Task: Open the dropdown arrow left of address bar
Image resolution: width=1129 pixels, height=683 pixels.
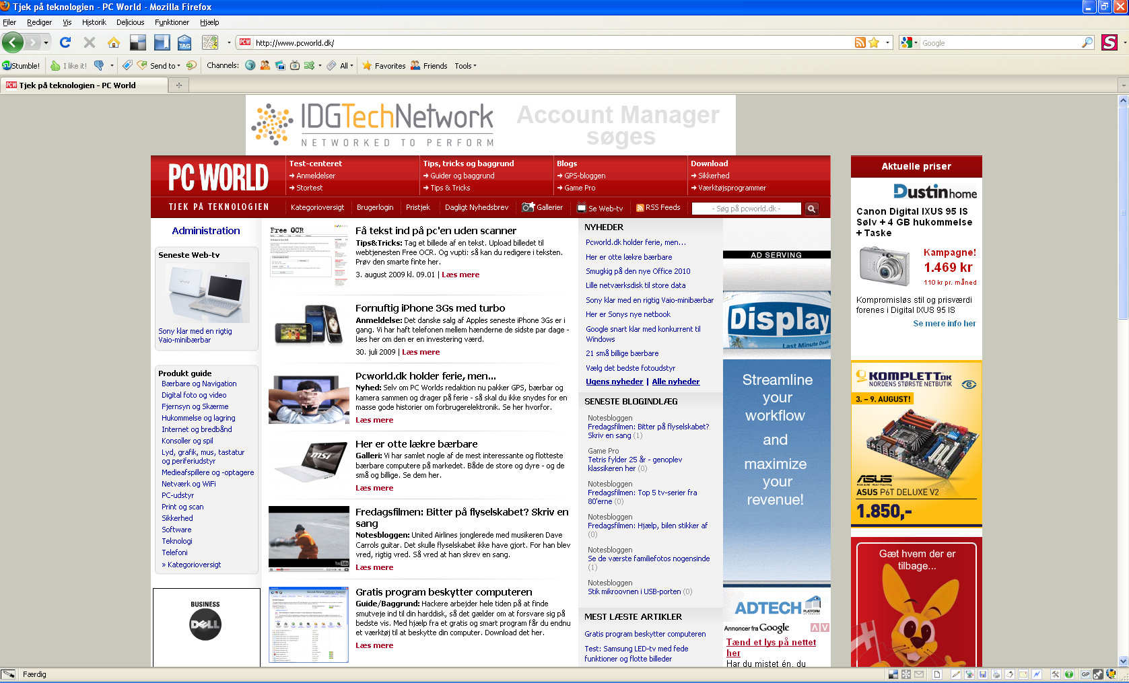Action: coord(229,42)
